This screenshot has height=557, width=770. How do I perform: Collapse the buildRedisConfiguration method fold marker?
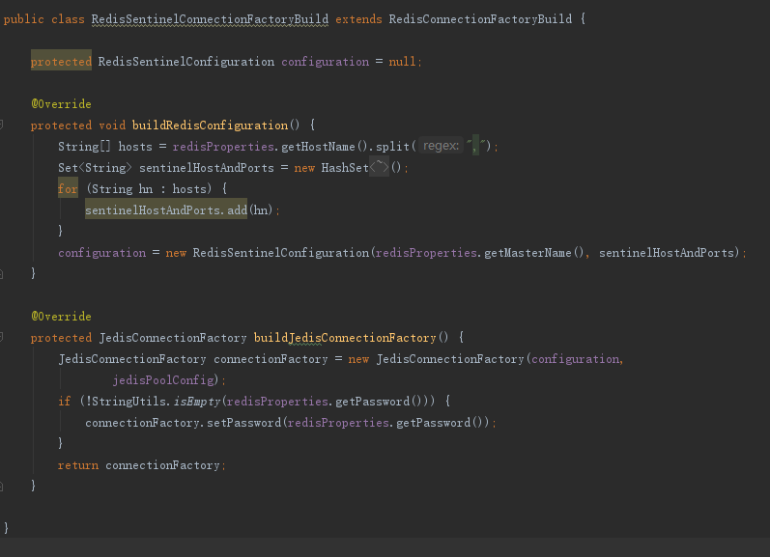[x=2, y=125]
